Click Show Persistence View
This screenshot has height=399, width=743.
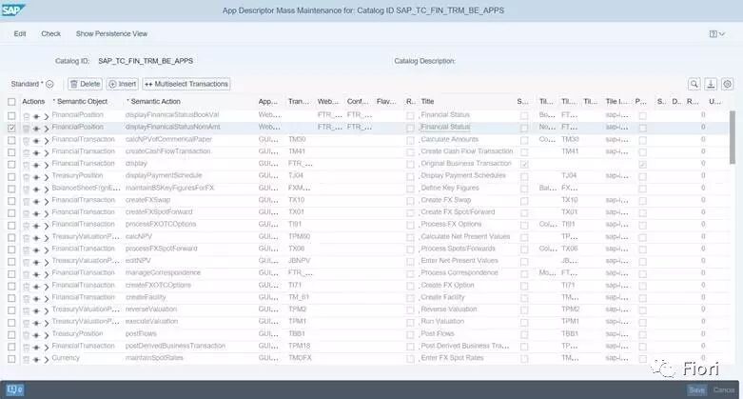[x=111, y=33]
